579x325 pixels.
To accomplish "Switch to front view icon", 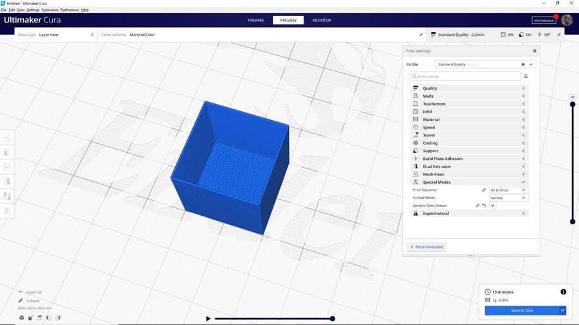I will tap(31, 318).
